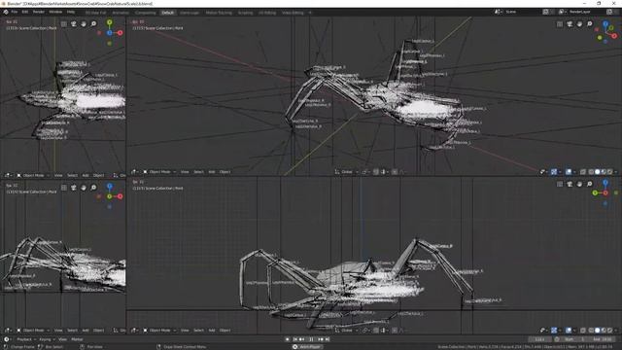Click red X axis on bottom-left viewport gizmo
This screenshot has width=622, height=350.
(x=120, y=196)
